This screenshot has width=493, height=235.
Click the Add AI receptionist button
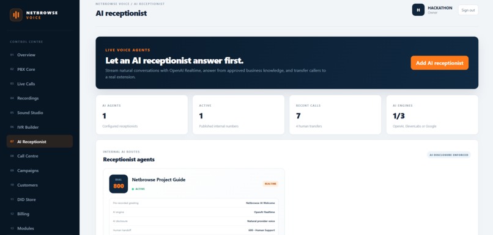[x=439, y=63]
